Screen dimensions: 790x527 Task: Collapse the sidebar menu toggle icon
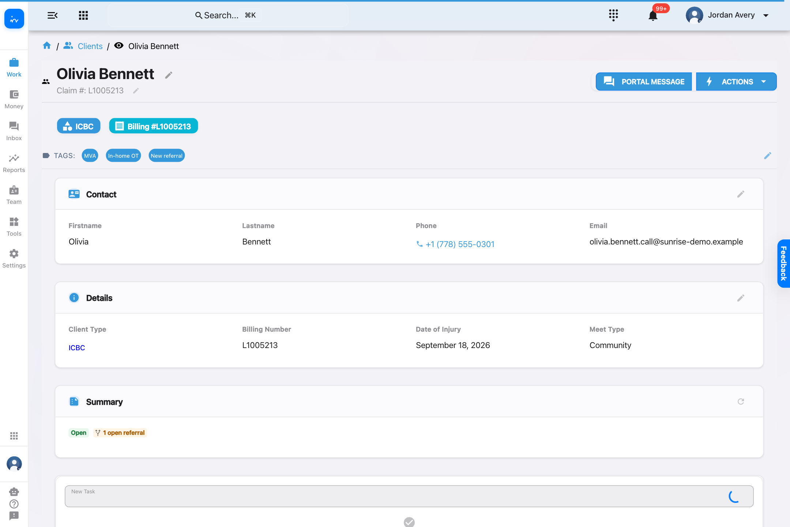click(x=53, y=15)
